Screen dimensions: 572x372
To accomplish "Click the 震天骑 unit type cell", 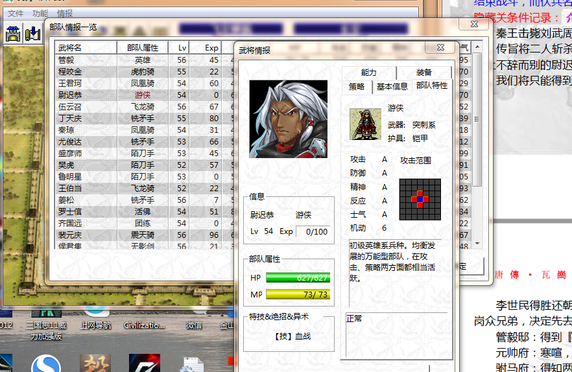I will tap(143, 235).
